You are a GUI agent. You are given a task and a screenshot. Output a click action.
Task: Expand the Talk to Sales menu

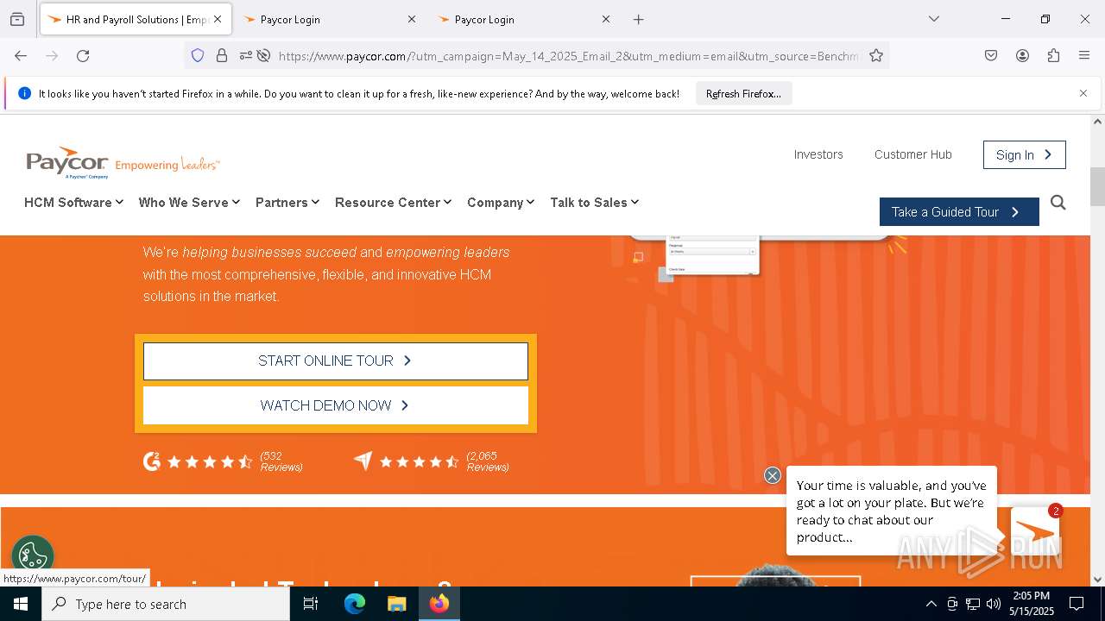[x=594, y=202]
